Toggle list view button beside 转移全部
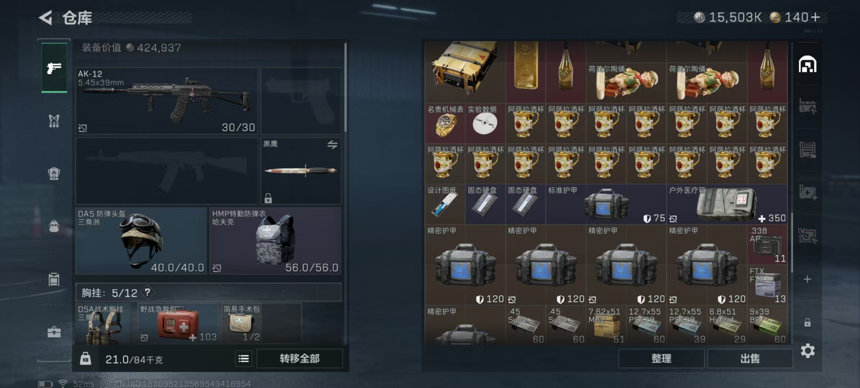Viewport: 860px width, 388px height. pyautogui.click(x=243, y=359)
